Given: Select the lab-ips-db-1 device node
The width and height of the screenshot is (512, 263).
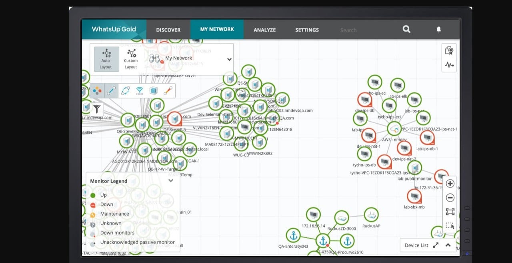Looking at the screenshot, I should 427,138.
